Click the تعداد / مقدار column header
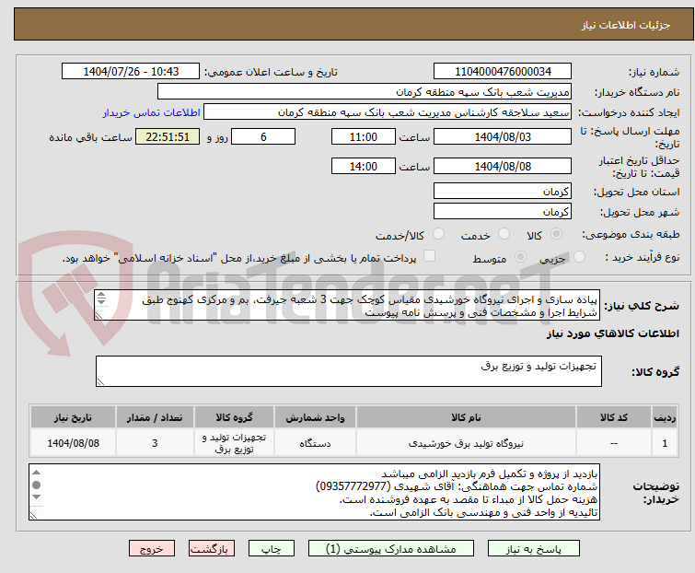The width and height of the screenshot is (695, 573). click(155, 417)
